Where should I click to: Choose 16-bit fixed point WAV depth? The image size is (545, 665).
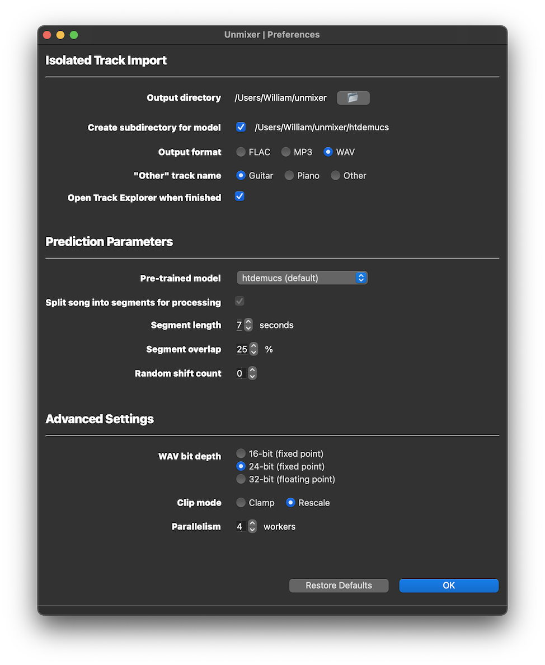(x=241, y=453)
